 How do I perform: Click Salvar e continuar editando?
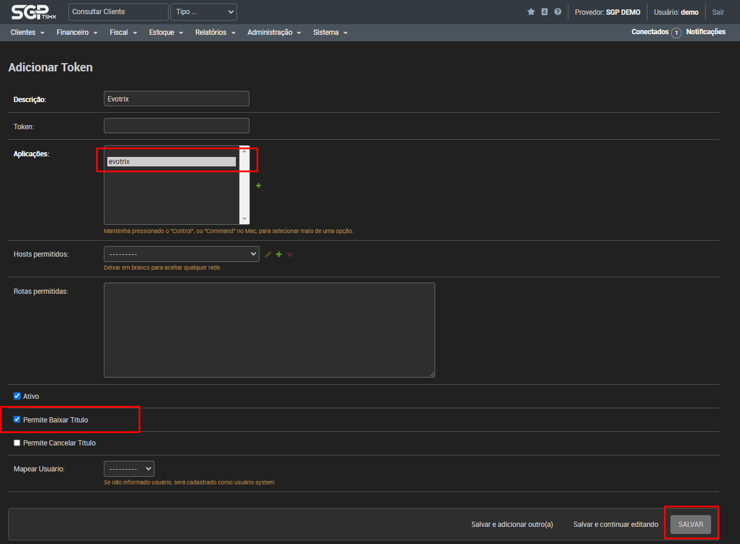click(616, 524)
